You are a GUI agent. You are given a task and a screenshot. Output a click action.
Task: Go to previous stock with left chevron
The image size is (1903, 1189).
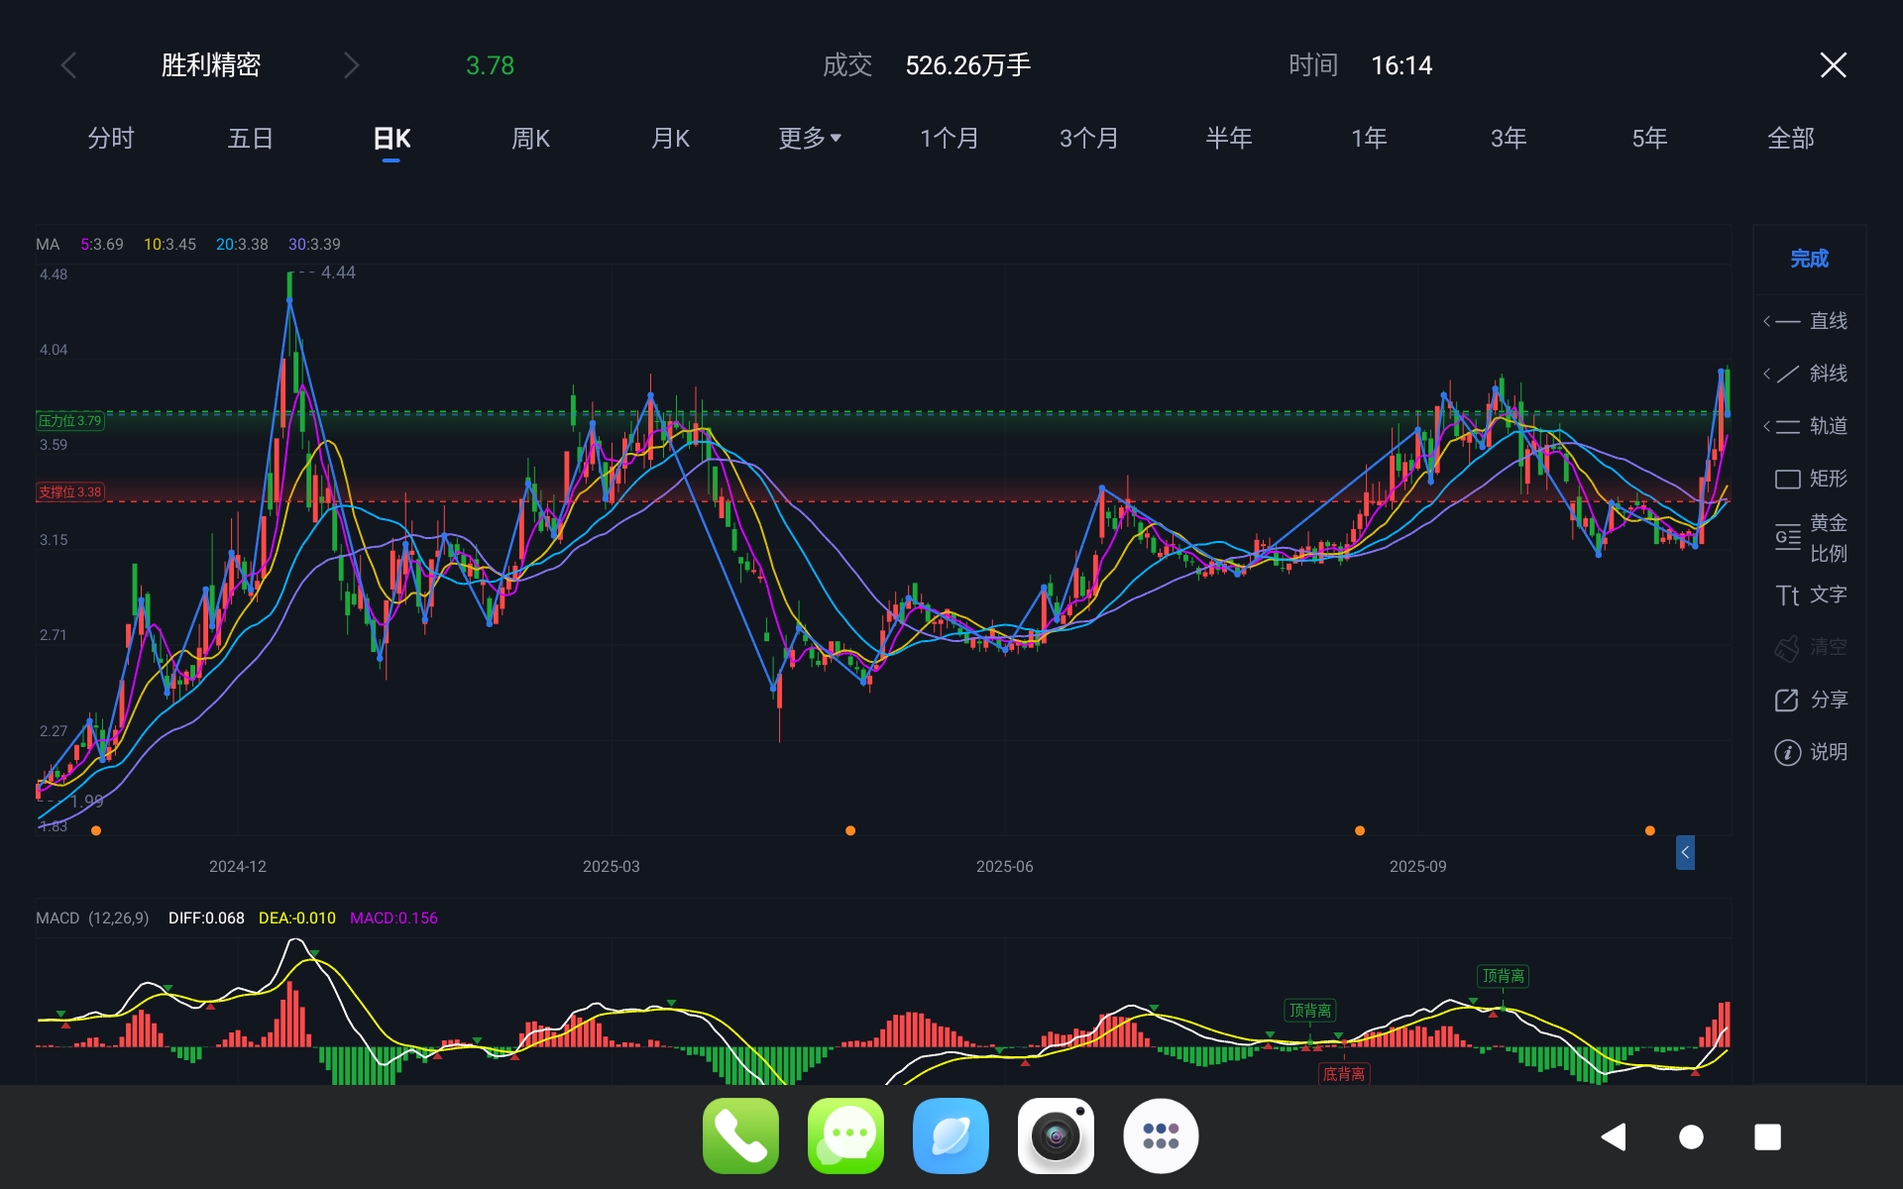coord(68,65)
